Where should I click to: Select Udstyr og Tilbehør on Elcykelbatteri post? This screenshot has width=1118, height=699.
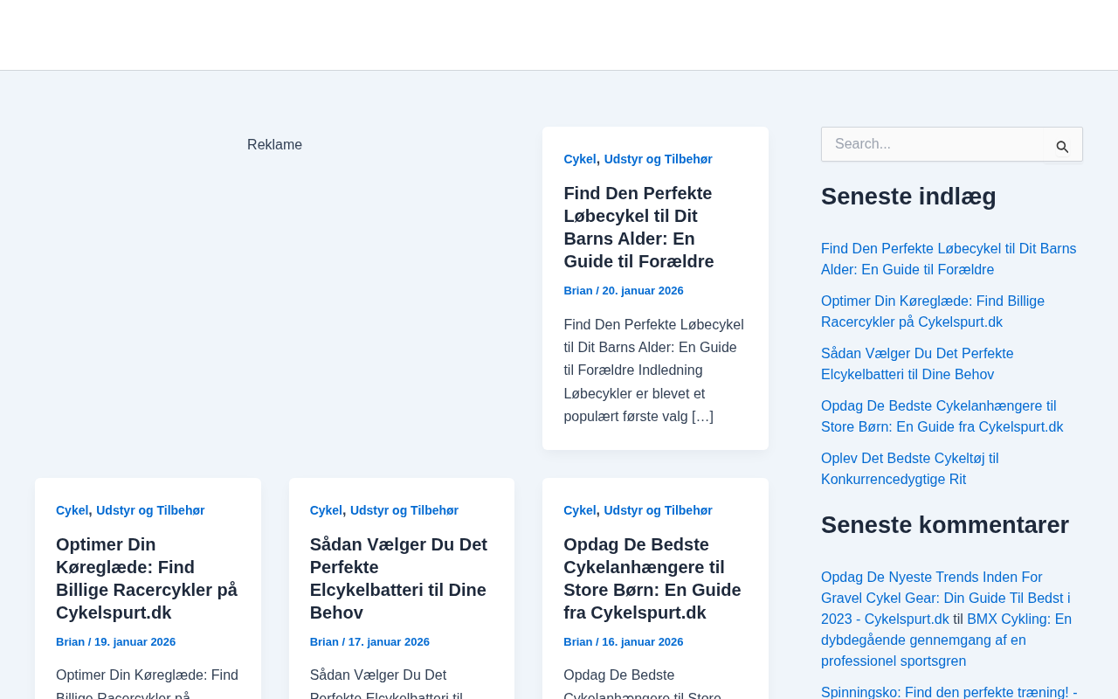tap(404, 510)
